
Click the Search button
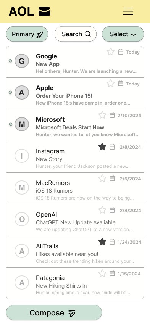pyautogui.click(x=76, y=34)
